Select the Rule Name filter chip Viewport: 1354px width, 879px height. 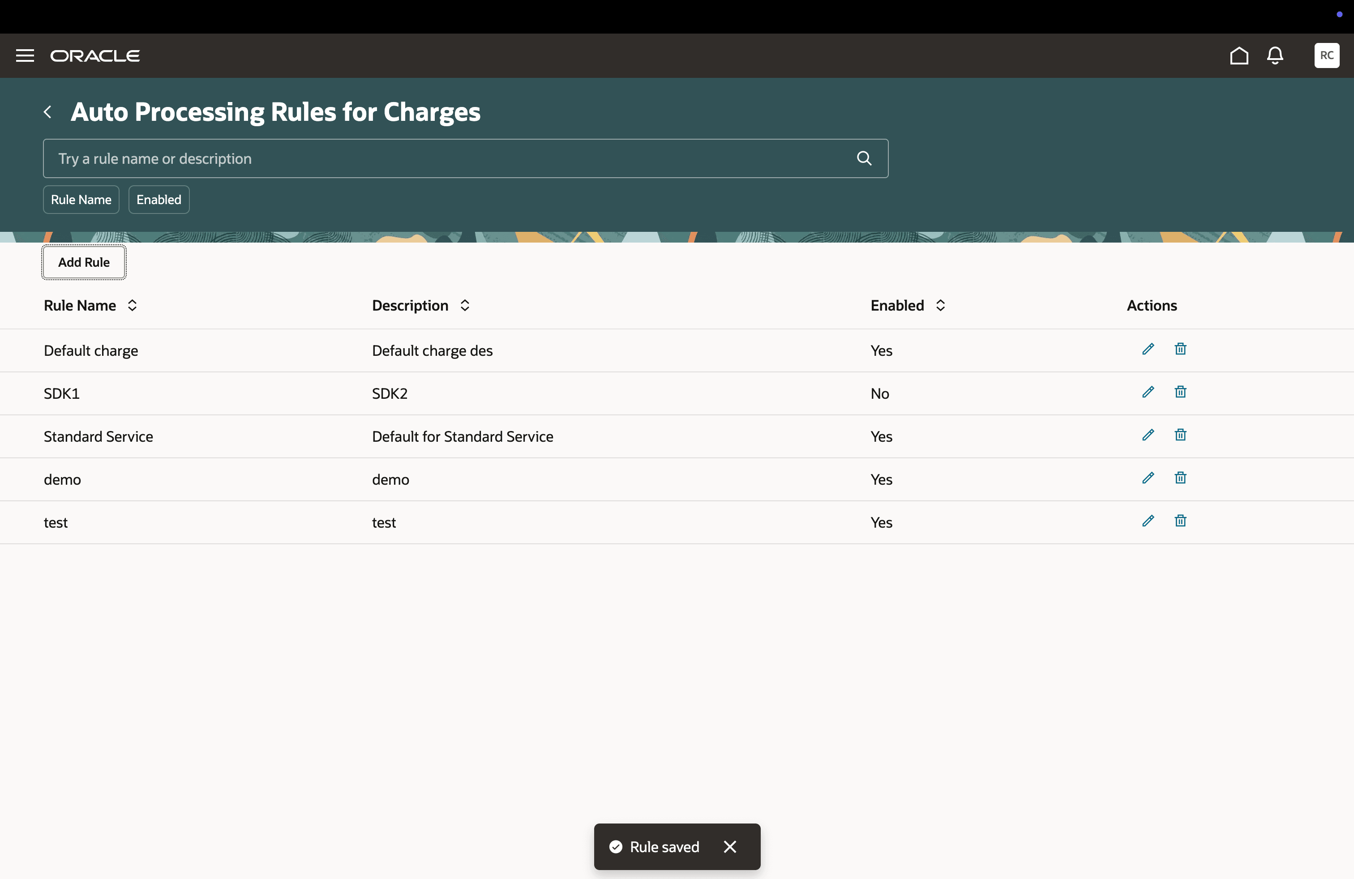[81, 200]
